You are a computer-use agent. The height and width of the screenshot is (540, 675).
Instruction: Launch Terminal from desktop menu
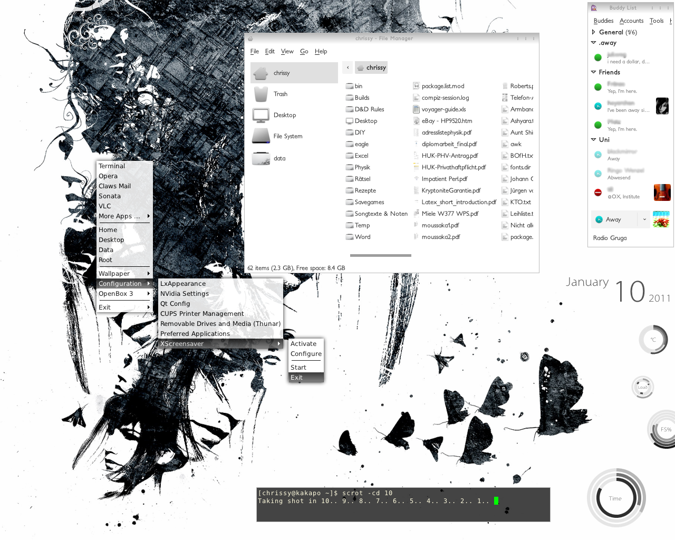(124, 166)
